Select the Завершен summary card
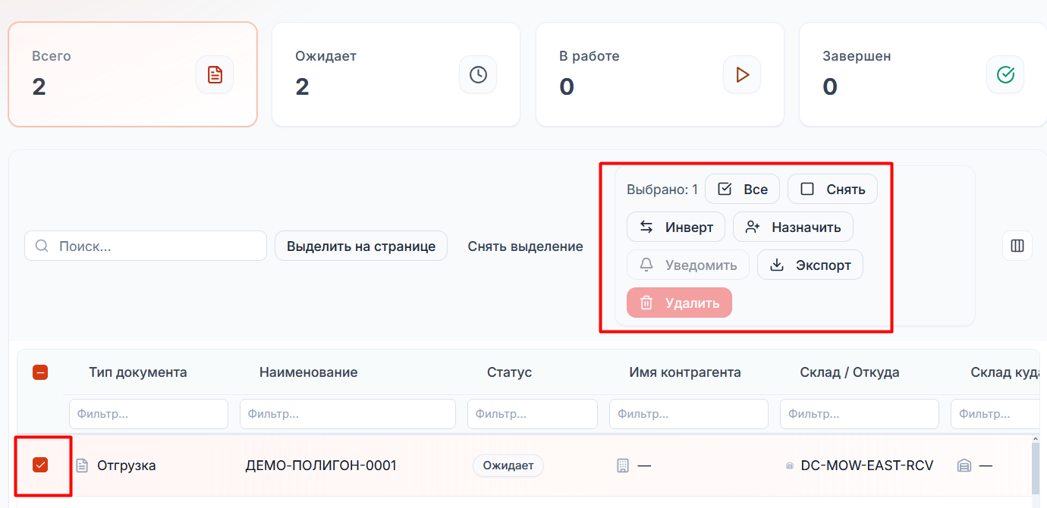1047x508 pixels. [923, 74]
